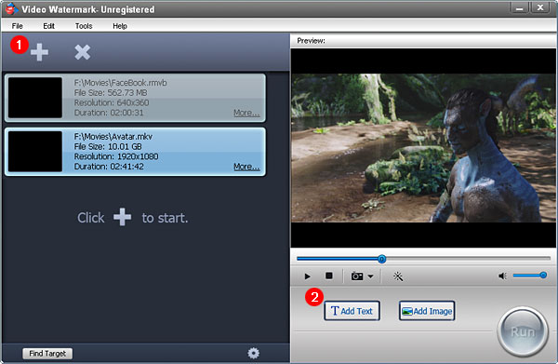Screen dimensions: 558x364
Task: Click the Add Image button
Action: (x=427, y=311)
